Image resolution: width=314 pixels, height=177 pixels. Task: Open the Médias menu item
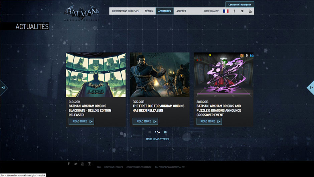pos(149,11)
